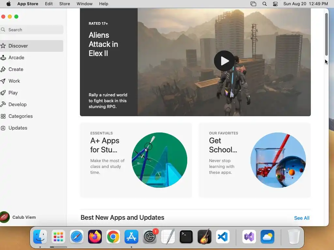Open Spotlight search in menu bar

click(264, 4)
